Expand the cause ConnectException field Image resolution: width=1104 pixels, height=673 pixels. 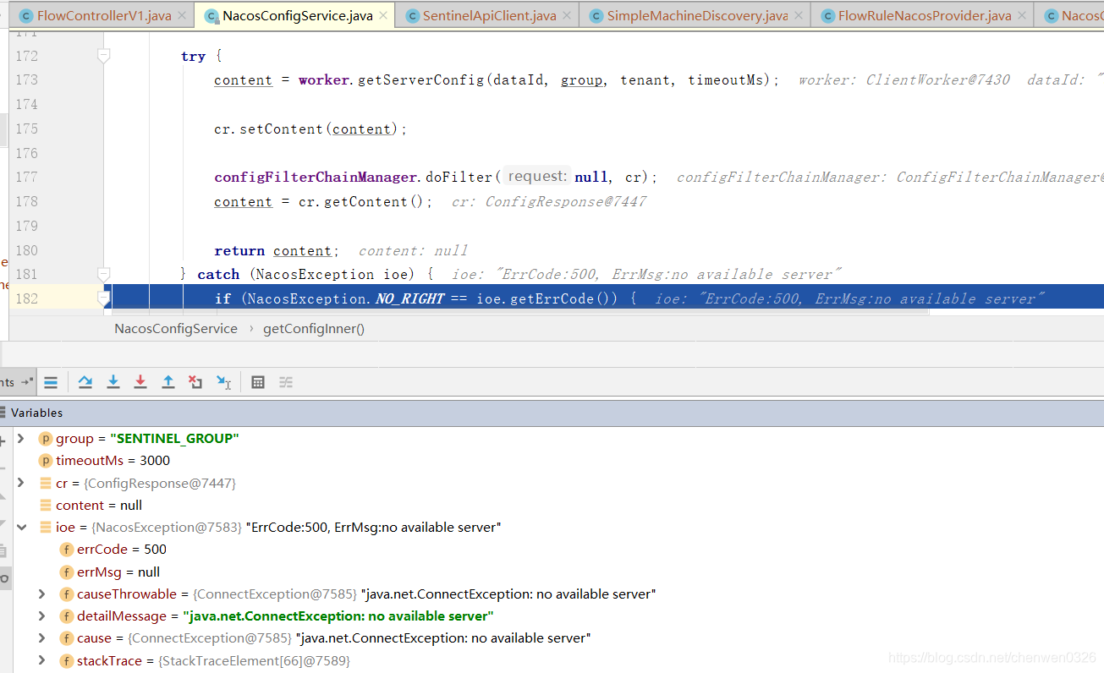(x=42, y=637)
